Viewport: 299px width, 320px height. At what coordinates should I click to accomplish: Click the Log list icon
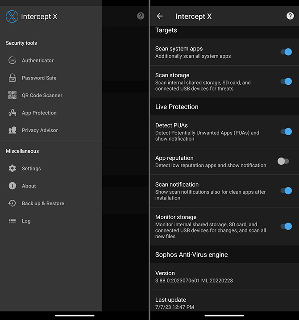tap(12, 220)
